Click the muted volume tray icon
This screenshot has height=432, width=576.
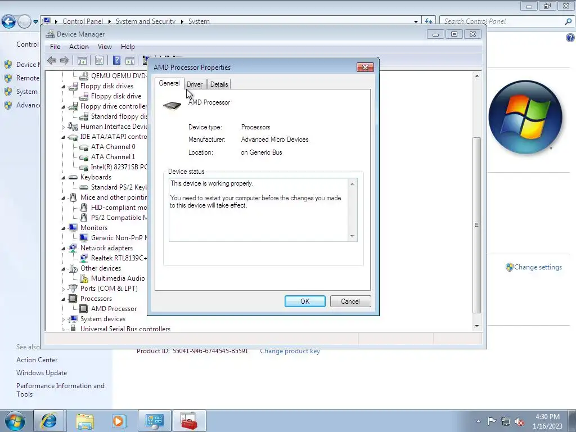(x=519, y=421)
